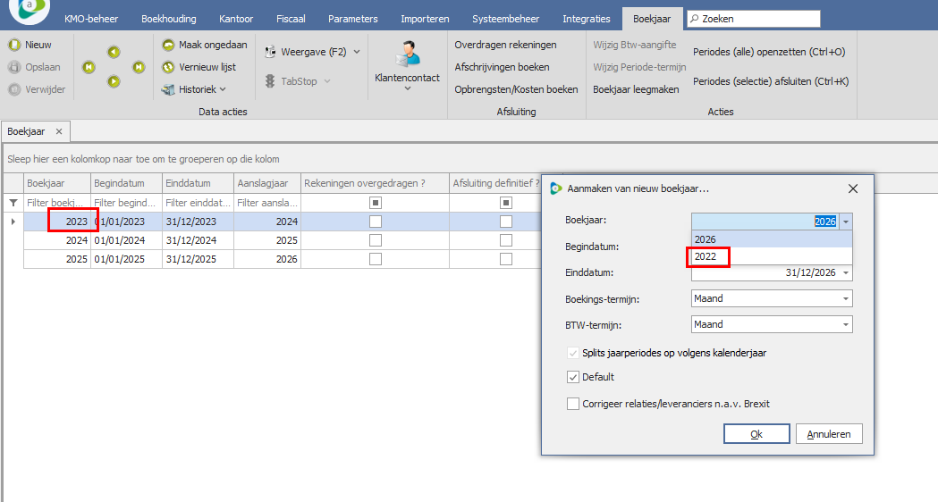Close the Boekjaar document tab
The image size is (938, 502).
pos(59,131)
